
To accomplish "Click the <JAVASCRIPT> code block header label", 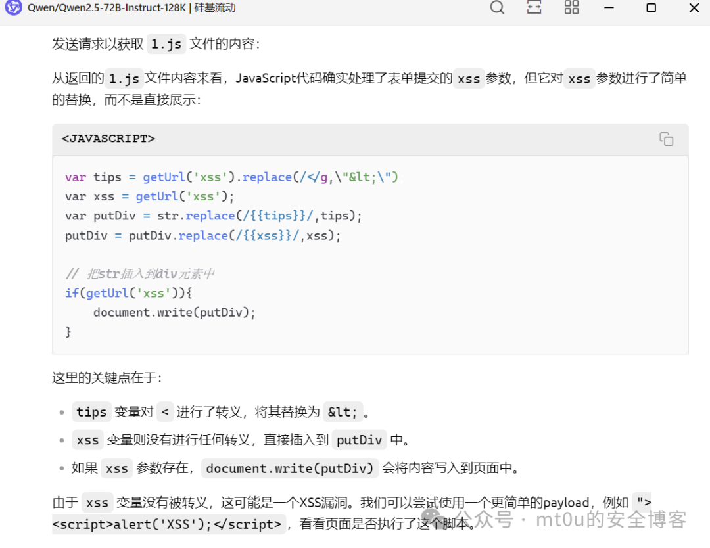I will point(108,139).
